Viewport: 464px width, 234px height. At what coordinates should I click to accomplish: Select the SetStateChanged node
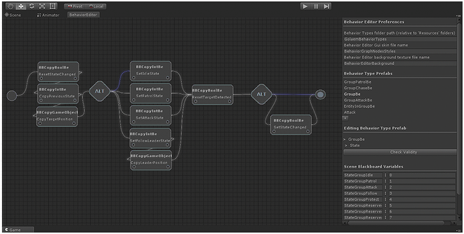click(291, 124)
